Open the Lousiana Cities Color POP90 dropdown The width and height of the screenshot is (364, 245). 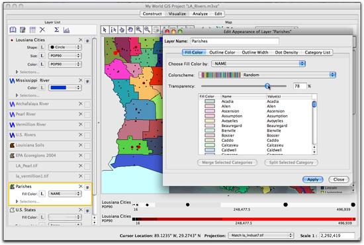tap(65, 64)
